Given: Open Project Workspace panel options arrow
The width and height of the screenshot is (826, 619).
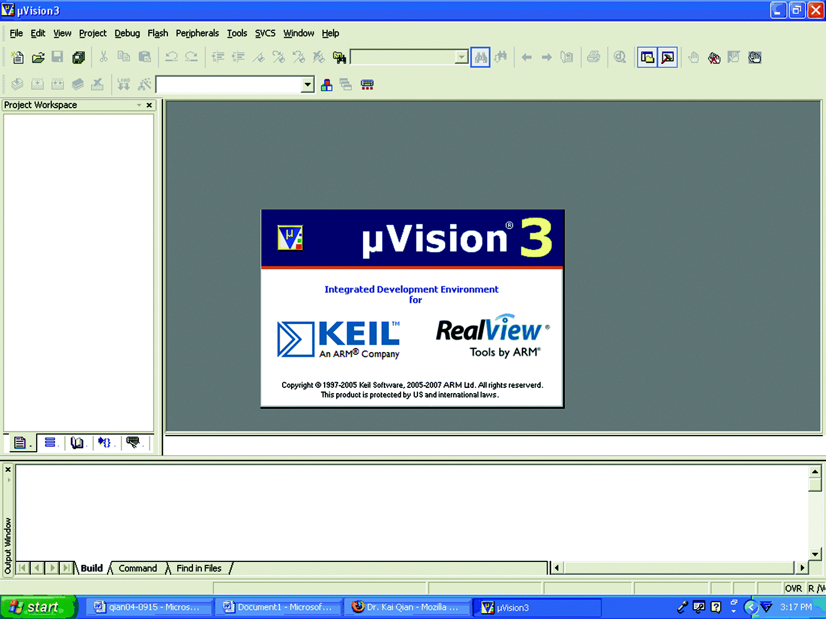Looking at the screenshot, I should [x=139, y=105].
